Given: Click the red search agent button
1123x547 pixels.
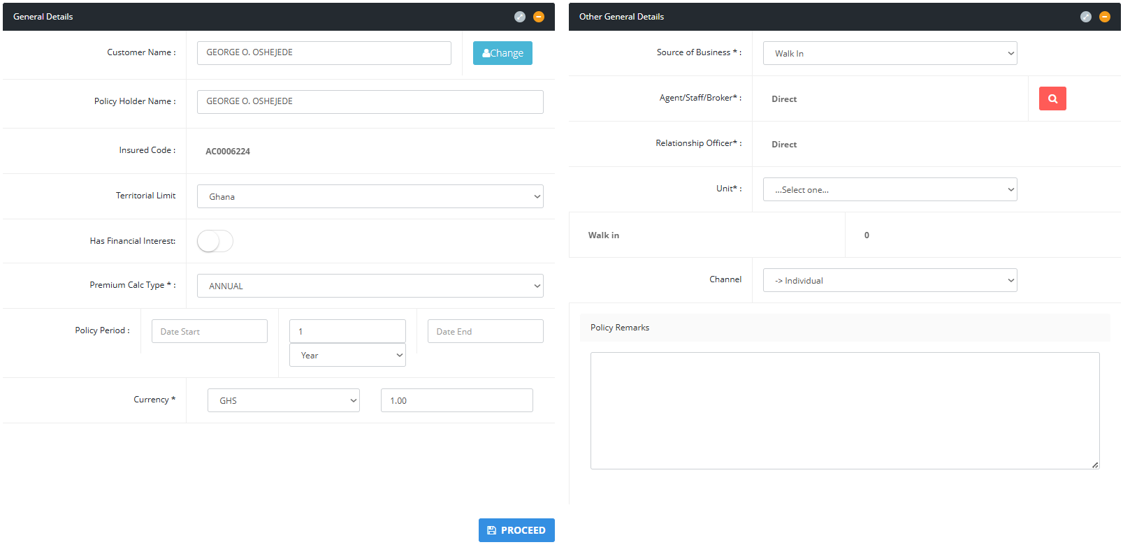Looking at the screenshot, I should (x=1052, y=99).
